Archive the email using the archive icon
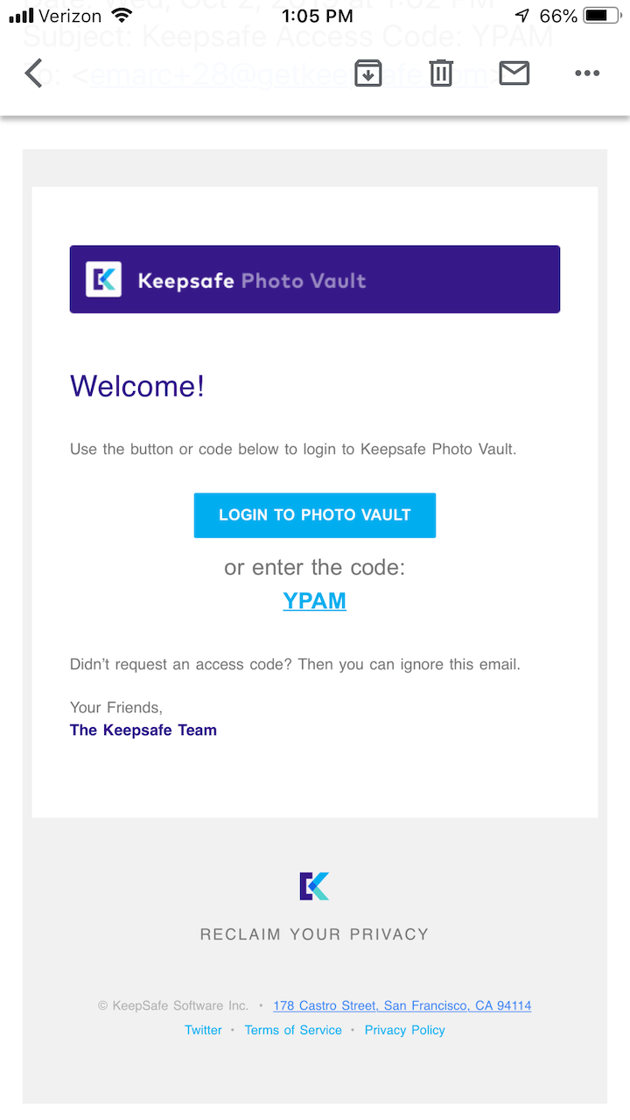This screenshot has width=630, height=1120. click(367, 73)
